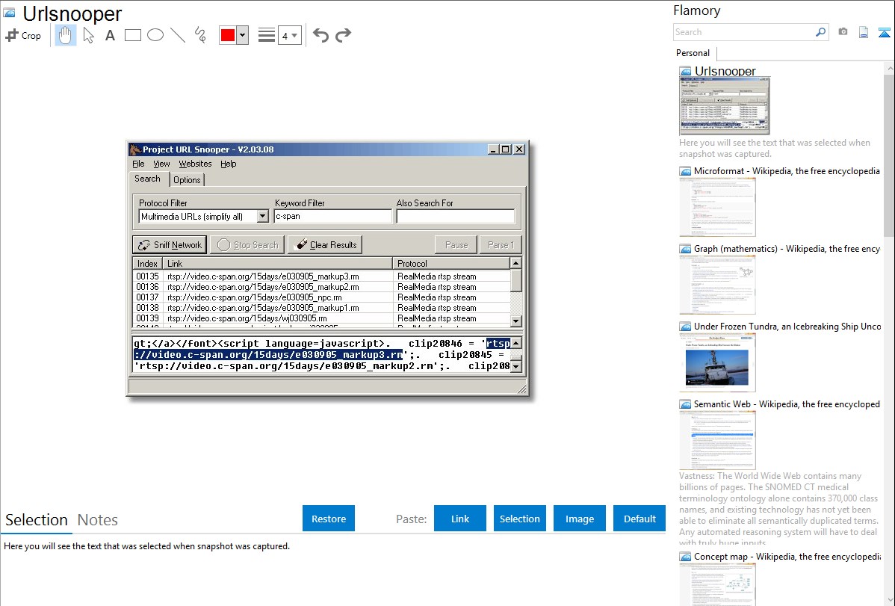The width and height of the screenshot is (895, 606).
Task: Choose the straight line tool
Action: (x=178, y=35)
